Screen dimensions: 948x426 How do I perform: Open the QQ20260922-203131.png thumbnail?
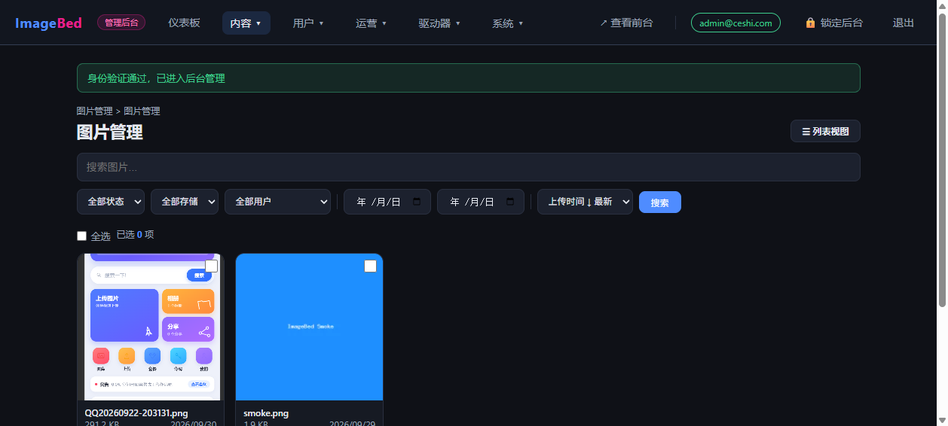click(x=151, y=327)
